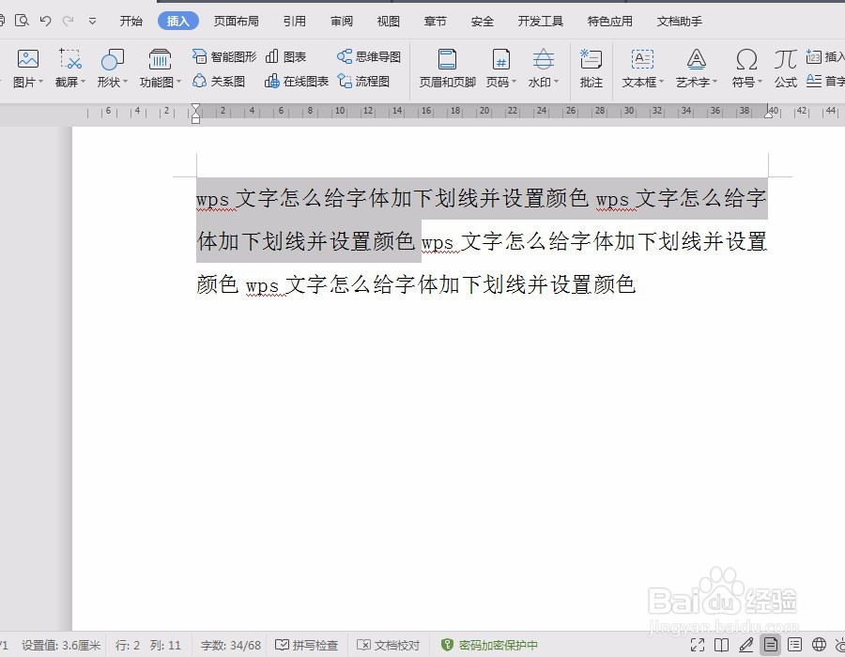Switch to the 开始 (Home) tab
Screen dimensions: 845x657
[131, 21]
